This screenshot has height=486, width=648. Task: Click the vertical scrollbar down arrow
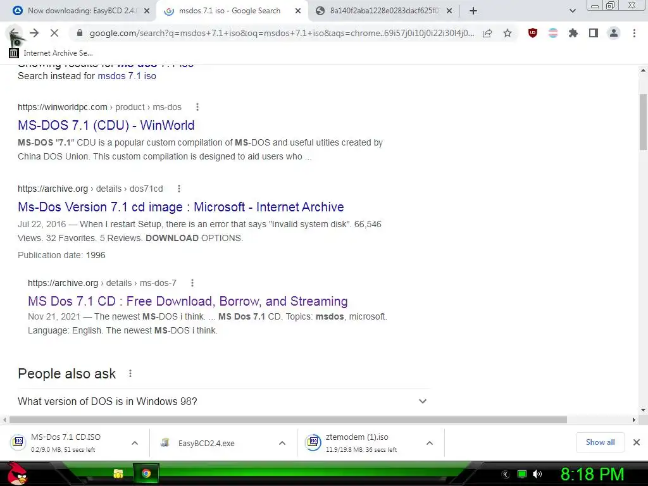tap(643, 410)
